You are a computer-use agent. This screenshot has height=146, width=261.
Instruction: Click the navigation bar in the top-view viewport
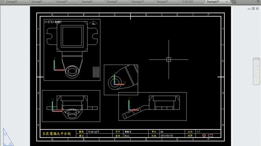pos(96,72)
